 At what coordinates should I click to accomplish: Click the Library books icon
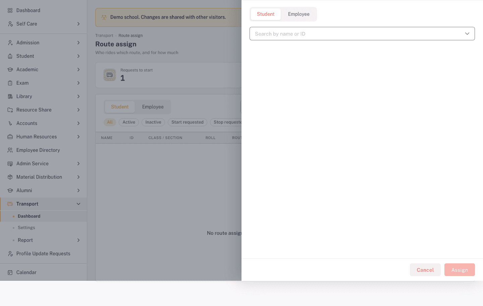10,96
